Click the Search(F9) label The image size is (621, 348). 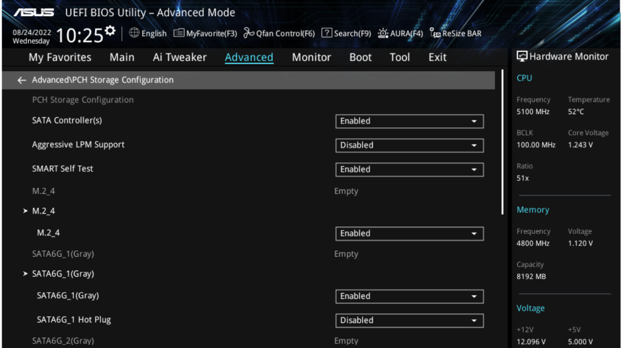353,33
